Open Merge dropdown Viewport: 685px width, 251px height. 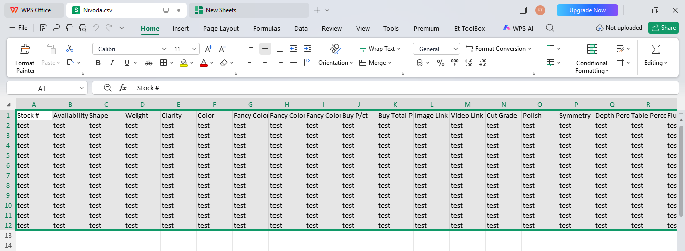click(x=375, y=63)
